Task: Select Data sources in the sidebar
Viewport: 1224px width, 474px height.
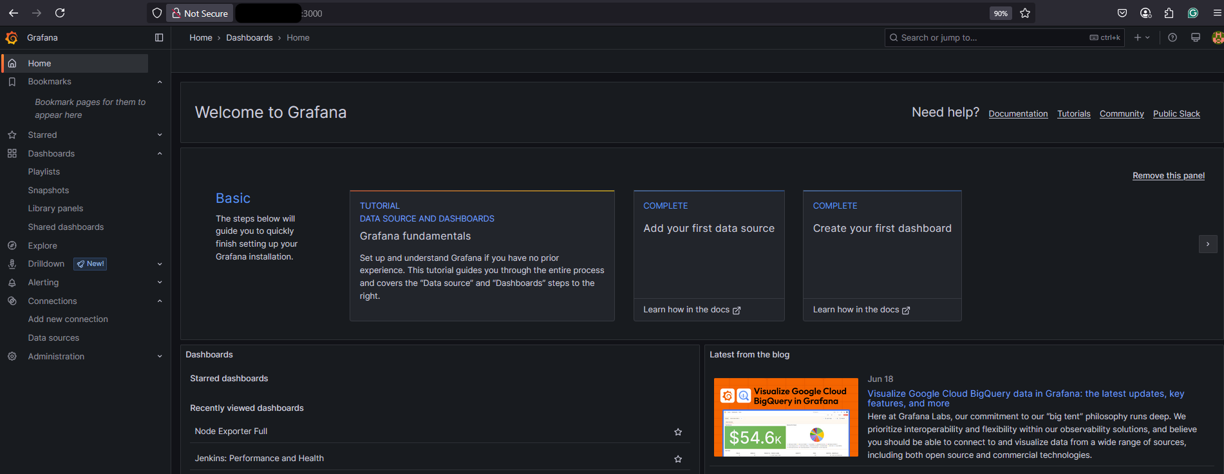Action: point(53,338)
